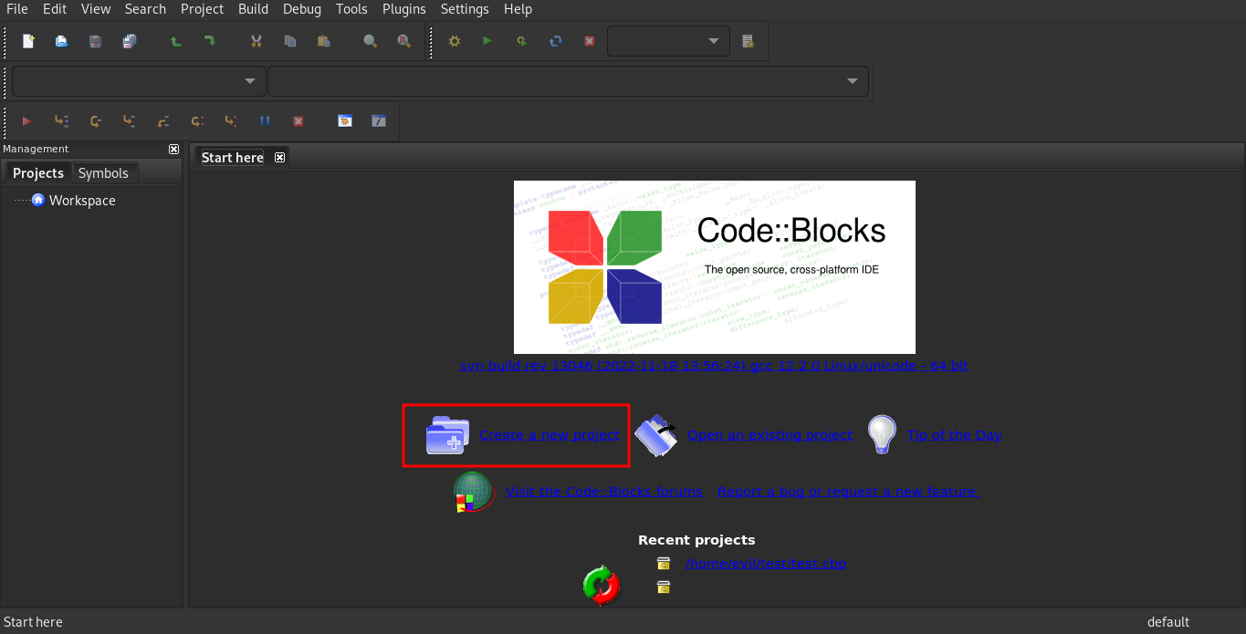Open the Debugging windows icon
Screen dimensions: 1246x634
[x=344, y=120]
